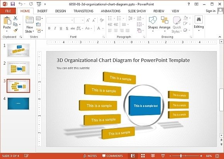Viewport: 224px width, 159px height.
Task: Center text in Paragraph group
Action: click(x=116, y=30)
